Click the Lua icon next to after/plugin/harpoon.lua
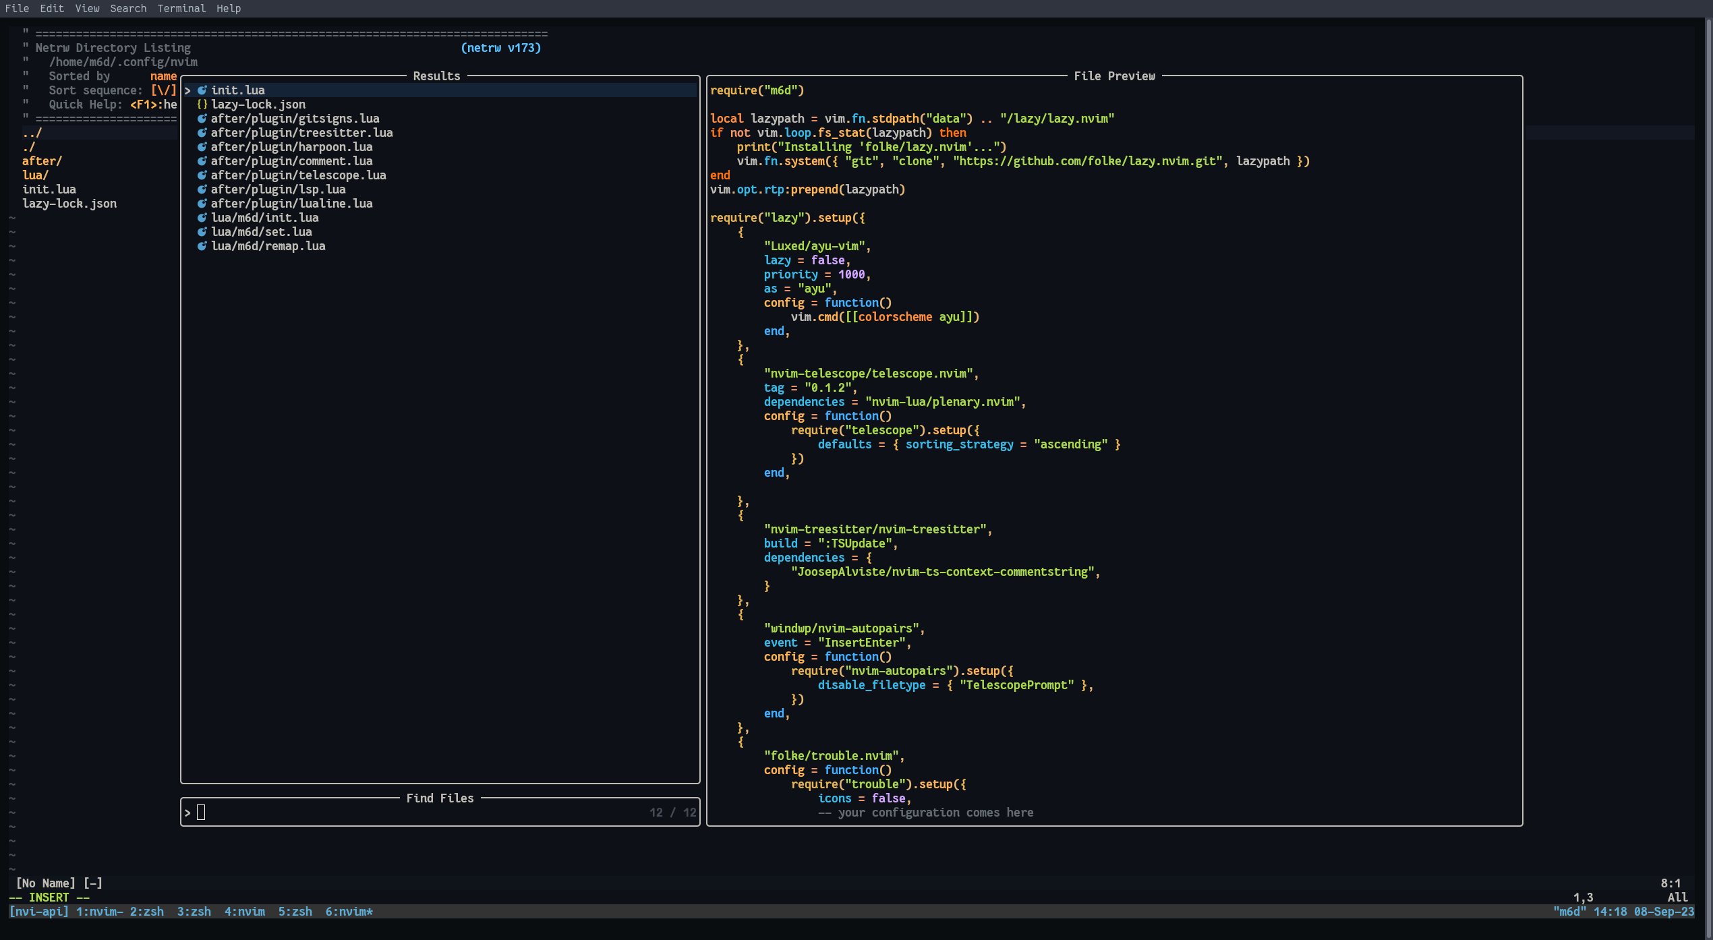 pyautogui.click(x=202, y=146)
